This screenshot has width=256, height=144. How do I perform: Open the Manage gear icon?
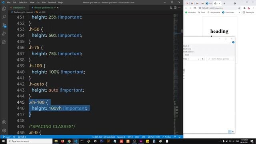[x=4, y=130]
